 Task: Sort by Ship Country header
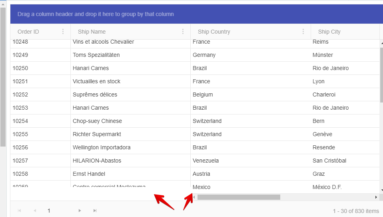pos(214,32)
